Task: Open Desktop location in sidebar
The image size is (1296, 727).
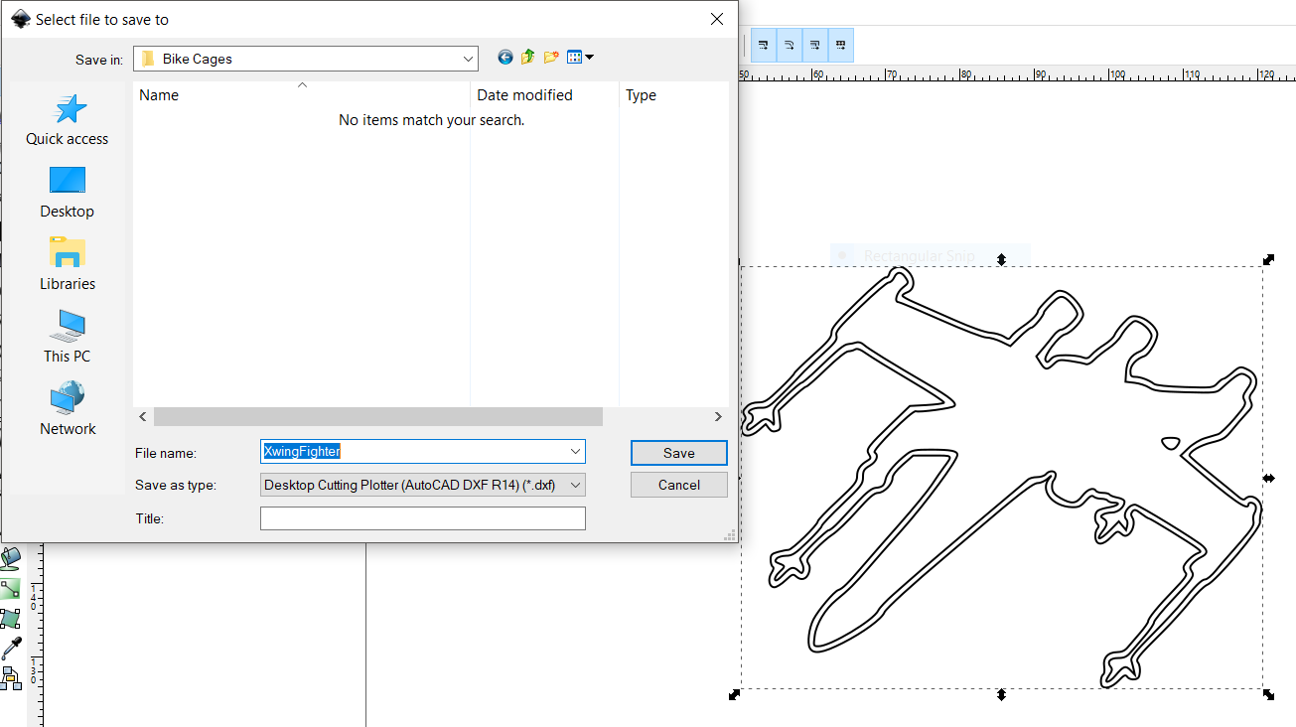Action: 68,193
